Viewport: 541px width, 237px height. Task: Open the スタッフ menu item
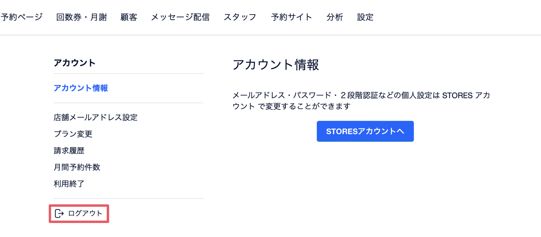click(x=240, y=17)
